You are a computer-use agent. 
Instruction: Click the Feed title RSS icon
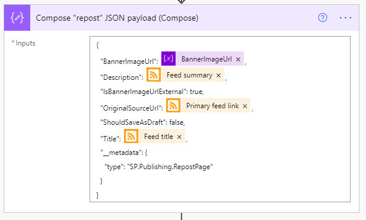click(x=131, y=136)
